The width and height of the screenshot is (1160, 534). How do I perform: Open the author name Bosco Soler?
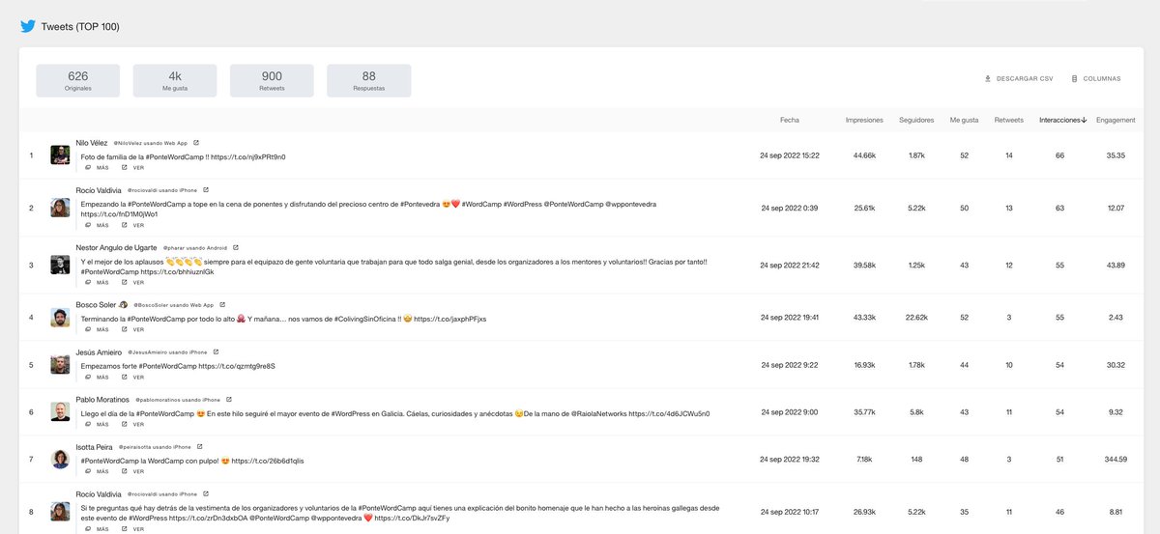point(96,304)
